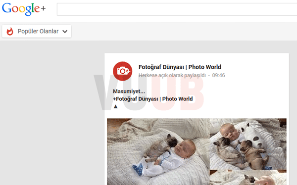Open the Popüler Olanlar dropdown
Screen dimensions: 297x185
[37, 31]
